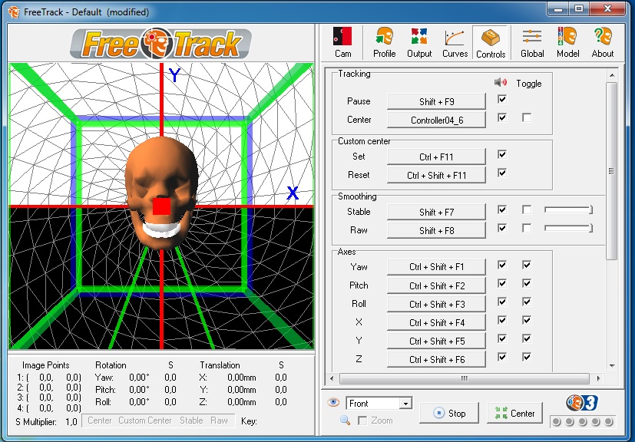Image resolution: width=635 pixels, height=442 pixels.
Task: Click the horizontal scrollbar thumb in Controls
Action: point(464,378)
